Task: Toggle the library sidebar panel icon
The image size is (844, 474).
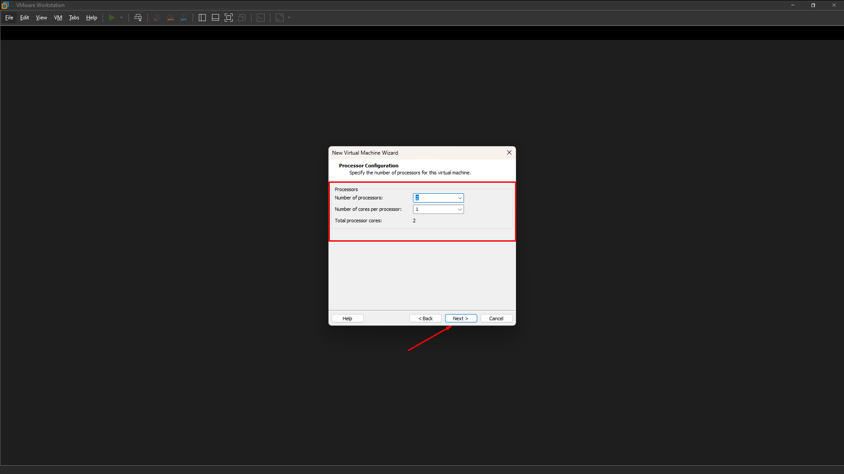Action: click(x=202, y=18)
